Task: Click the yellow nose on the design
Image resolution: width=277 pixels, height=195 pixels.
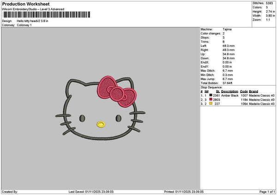Action: (101, 125)
